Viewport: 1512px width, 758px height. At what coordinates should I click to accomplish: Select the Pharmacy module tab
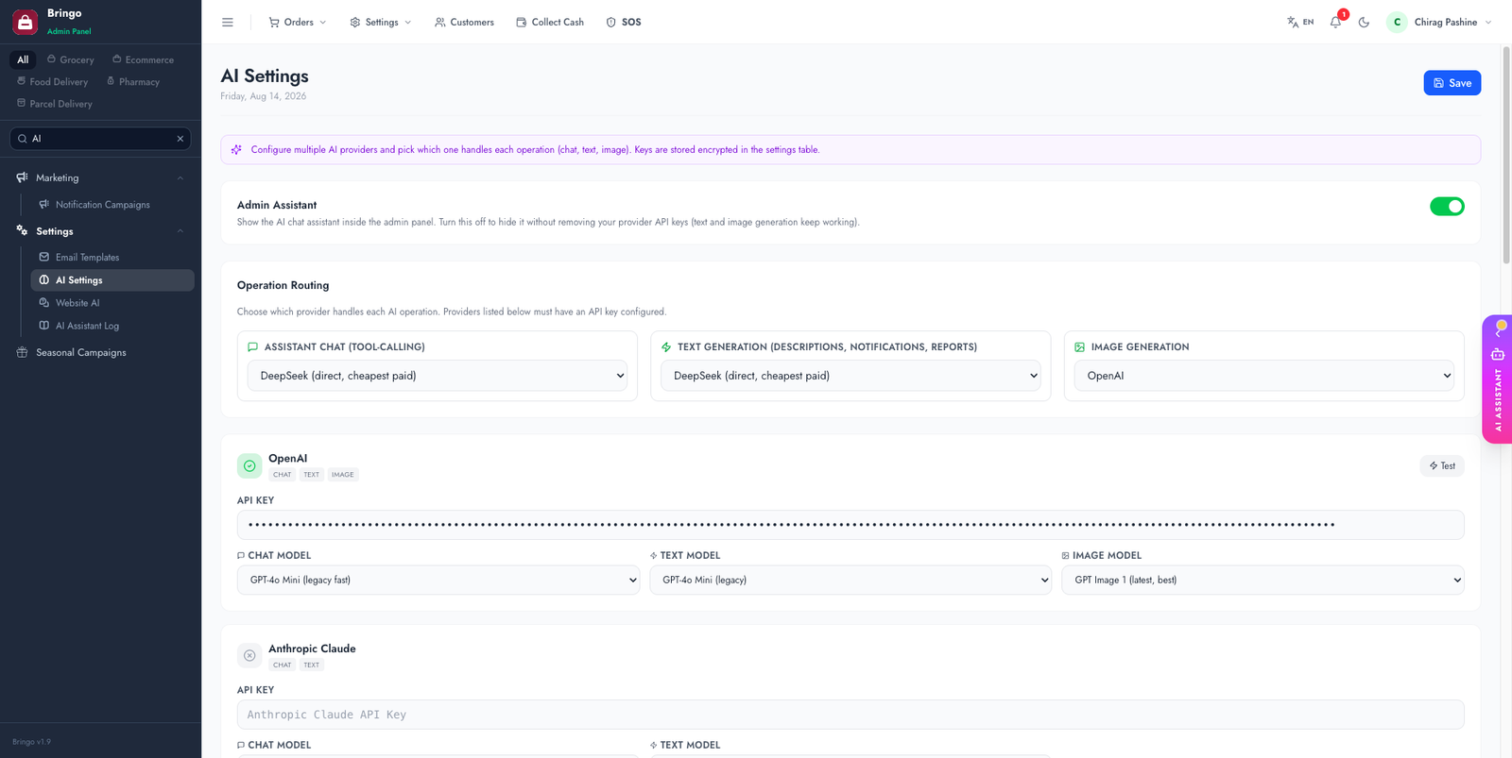[133, 81]
